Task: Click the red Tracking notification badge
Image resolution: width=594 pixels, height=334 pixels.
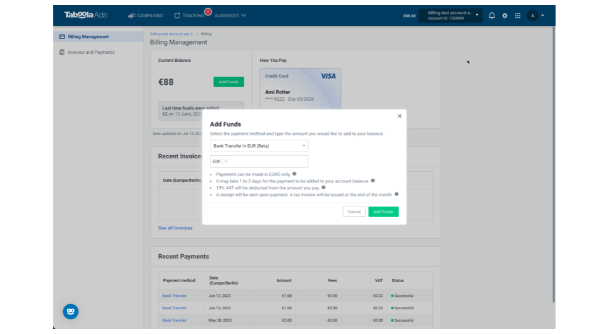Action: pos(208,12)
